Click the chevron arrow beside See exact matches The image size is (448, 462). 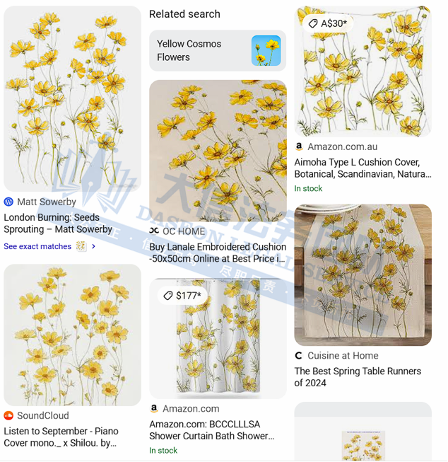pyautogui.click(x=93, y=246)
